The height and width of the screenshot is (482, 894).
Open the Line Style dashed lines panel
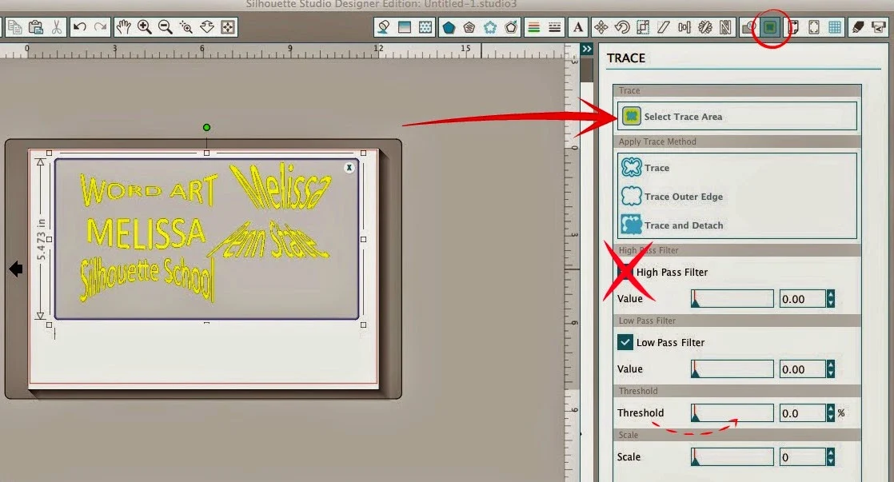tap(554, 27)
